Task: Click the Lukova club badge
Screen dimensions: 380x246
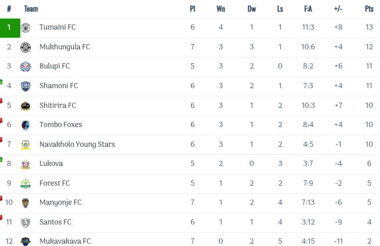Action: tap(26, 164)
